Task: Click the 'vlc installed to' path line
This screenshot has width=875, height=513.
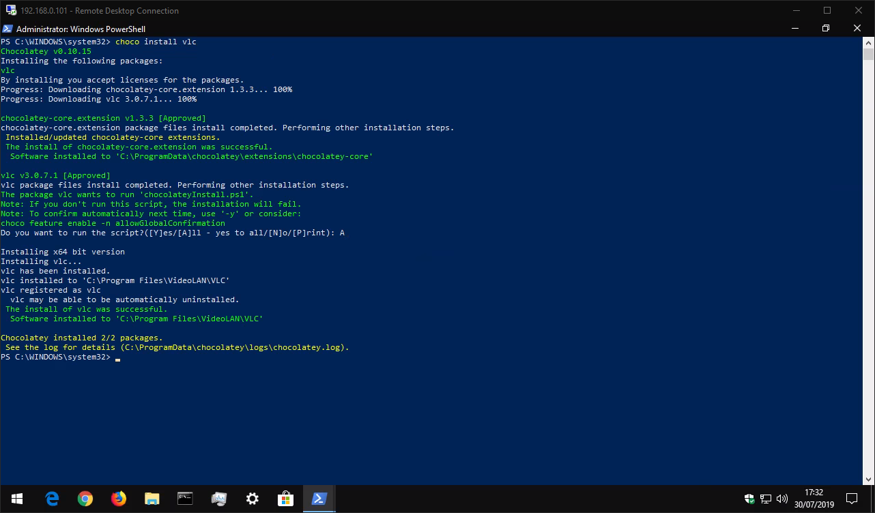Action: coord(115,280)
